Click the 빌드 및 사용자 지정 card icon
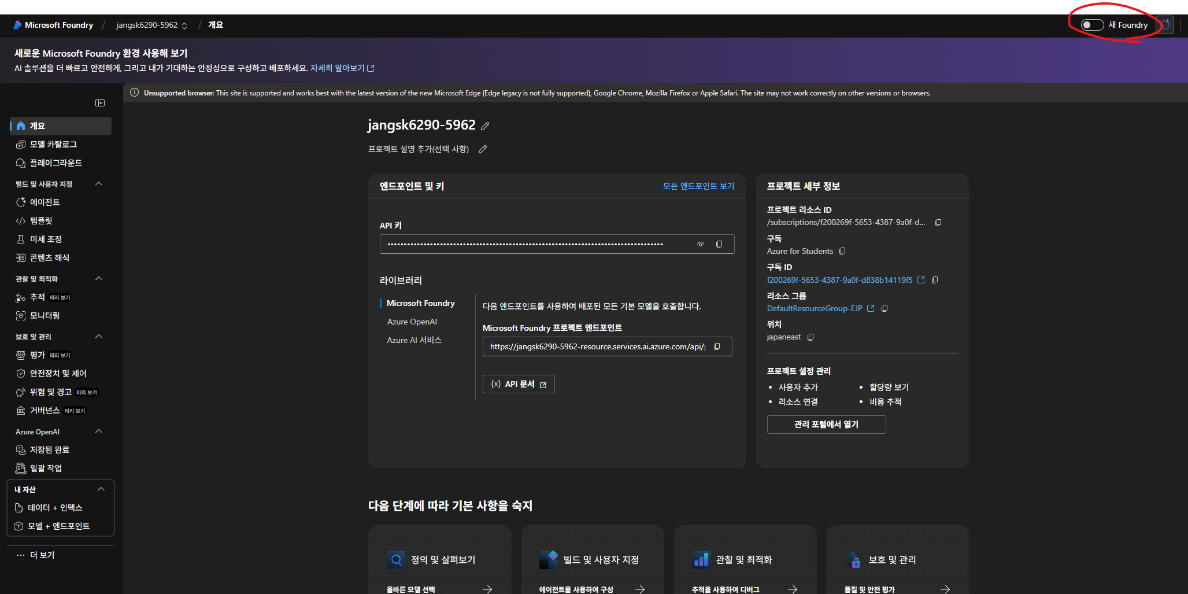This screenshot has width=1188, height=594. 549,560
